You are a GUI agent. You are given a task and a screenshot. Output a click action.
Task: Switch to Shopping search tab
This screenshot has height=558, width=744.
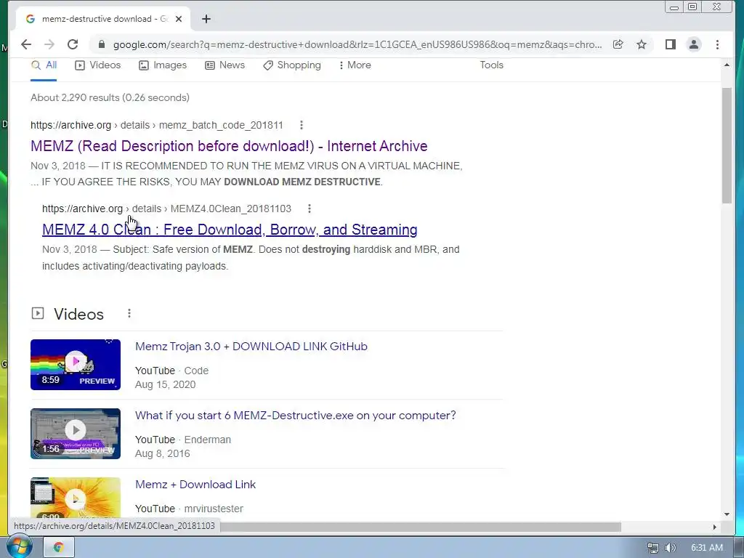(292, 65)
